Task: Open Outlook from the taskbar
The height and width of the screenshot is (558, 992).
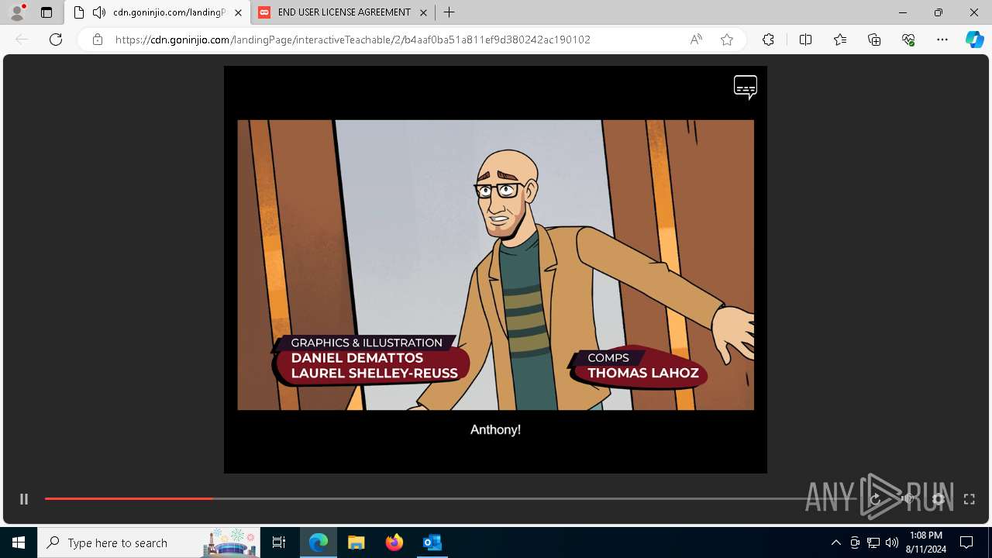Action: [x=432, y=542]
